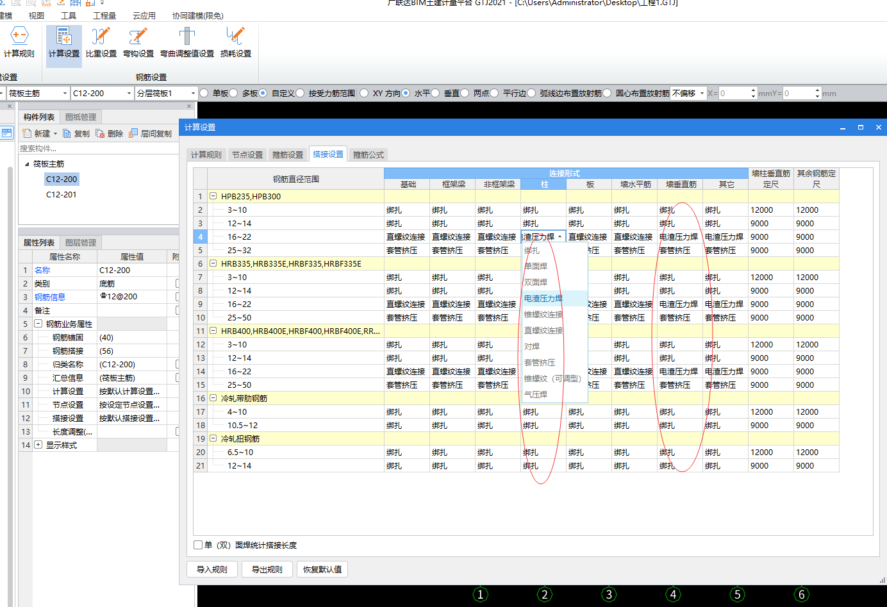This screenshot has width=887, height=607.
Task: Choose 套管挤压 from dropdown list
Action: pyautogui.click(x=554, y=362)
